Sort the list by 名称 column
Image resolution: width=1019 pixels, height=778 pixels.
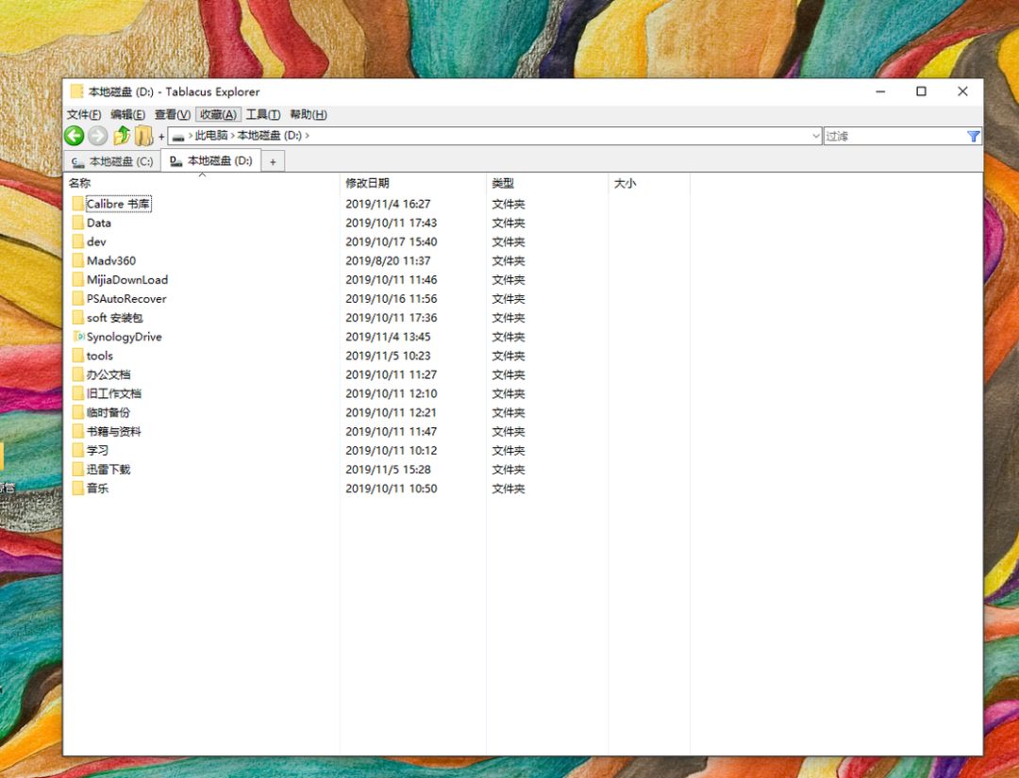pyautogui.click(x=80, y=183)
